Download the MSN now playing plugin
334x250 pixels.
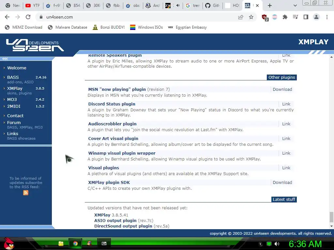tap(282, 89)
